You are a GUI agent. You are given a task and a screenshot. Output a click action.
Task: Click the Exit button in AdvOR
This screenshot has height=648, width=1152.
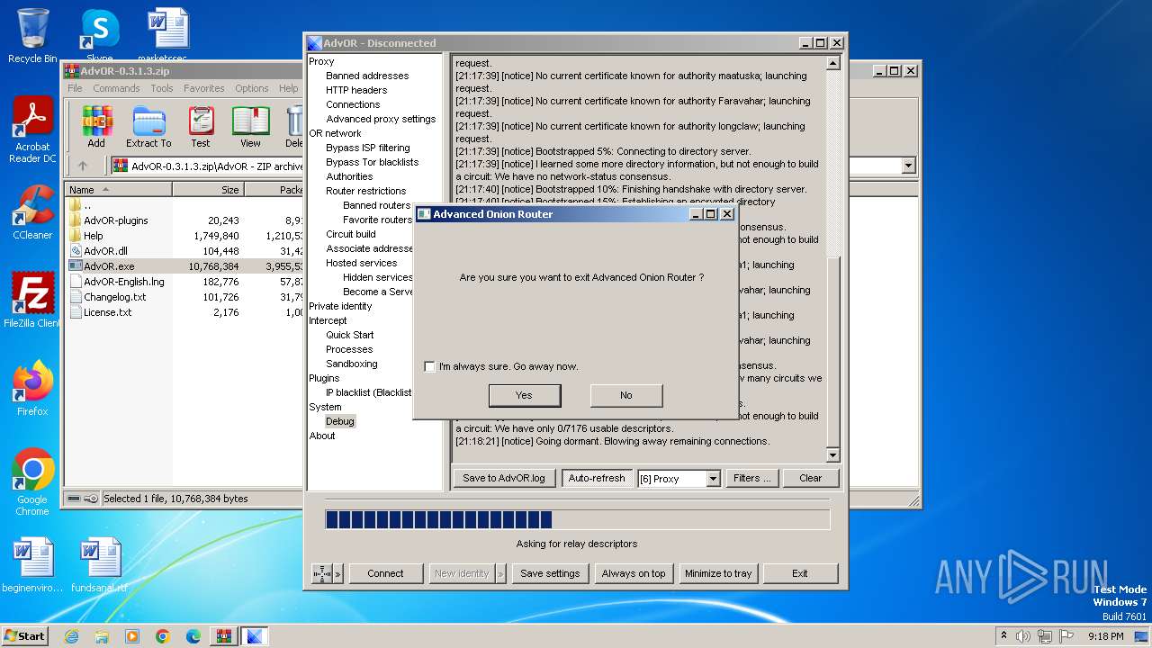coord(800,573)
